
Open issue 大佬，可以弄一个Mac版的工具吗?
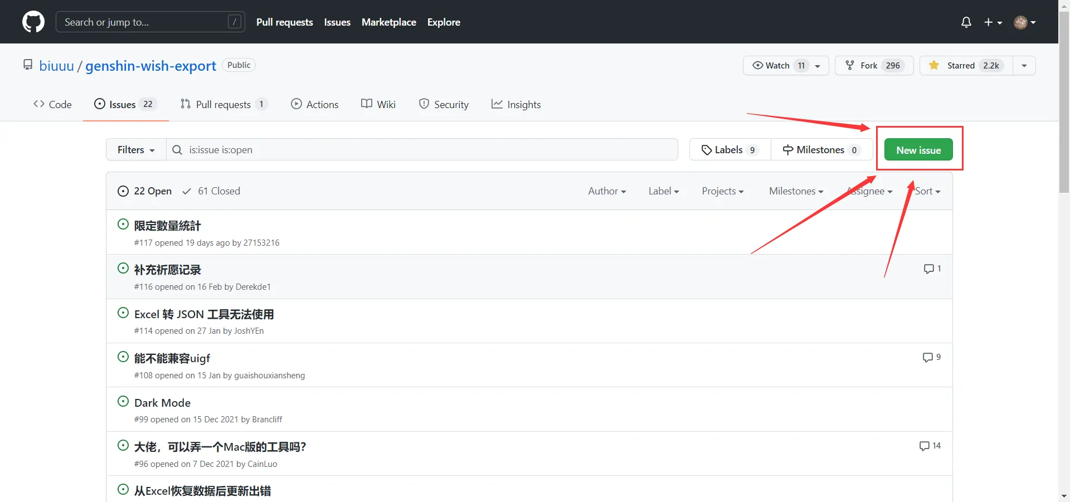[220, 447]
